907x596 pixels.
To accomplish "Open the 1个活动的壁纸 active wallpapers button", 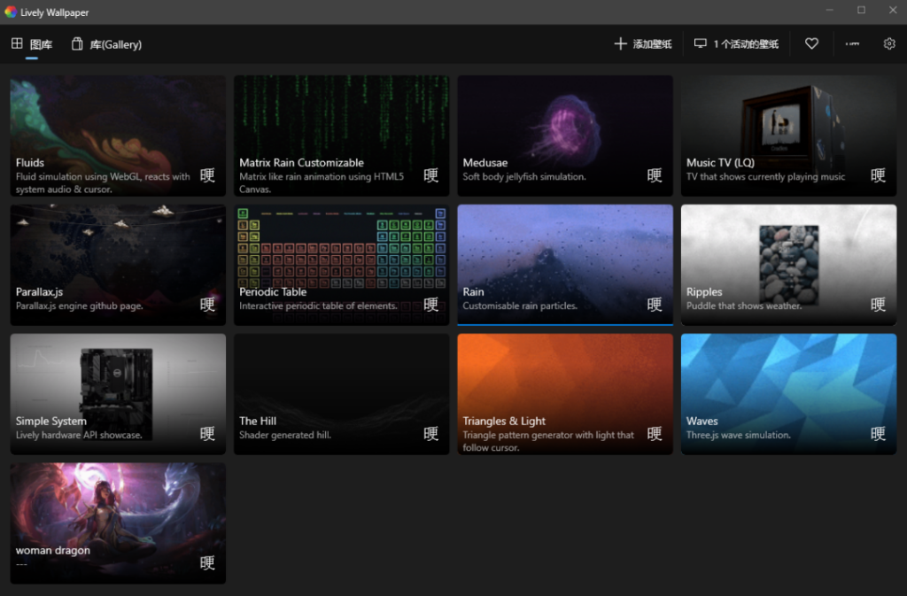I will [736, 44].
